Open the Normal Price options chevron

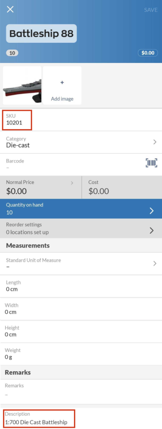pyautogui.click(x=72, y=183)
